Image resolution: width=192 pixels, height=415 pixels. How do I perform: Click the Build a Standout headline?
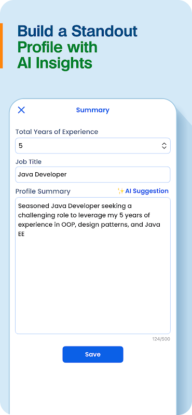click(x=77, y=31)
